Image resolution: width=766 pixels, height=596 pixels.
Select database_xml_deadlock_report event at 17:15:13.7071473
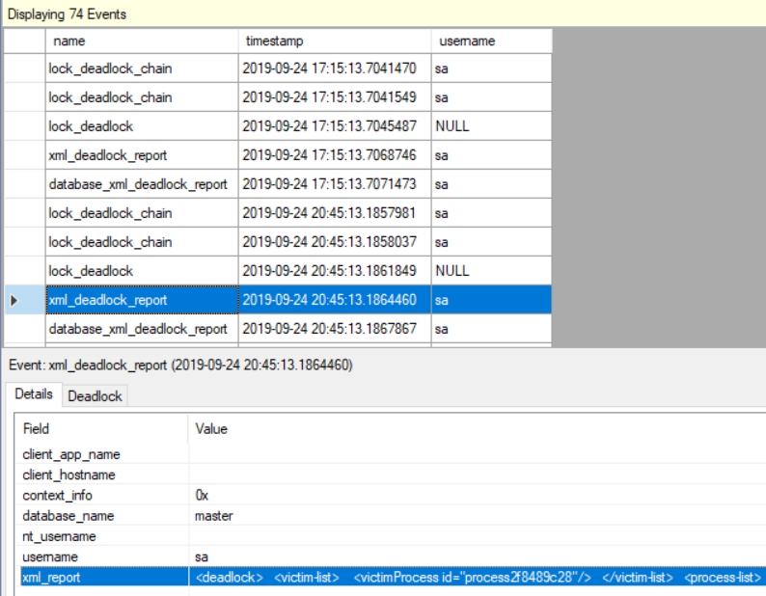[x=140, y=184]
